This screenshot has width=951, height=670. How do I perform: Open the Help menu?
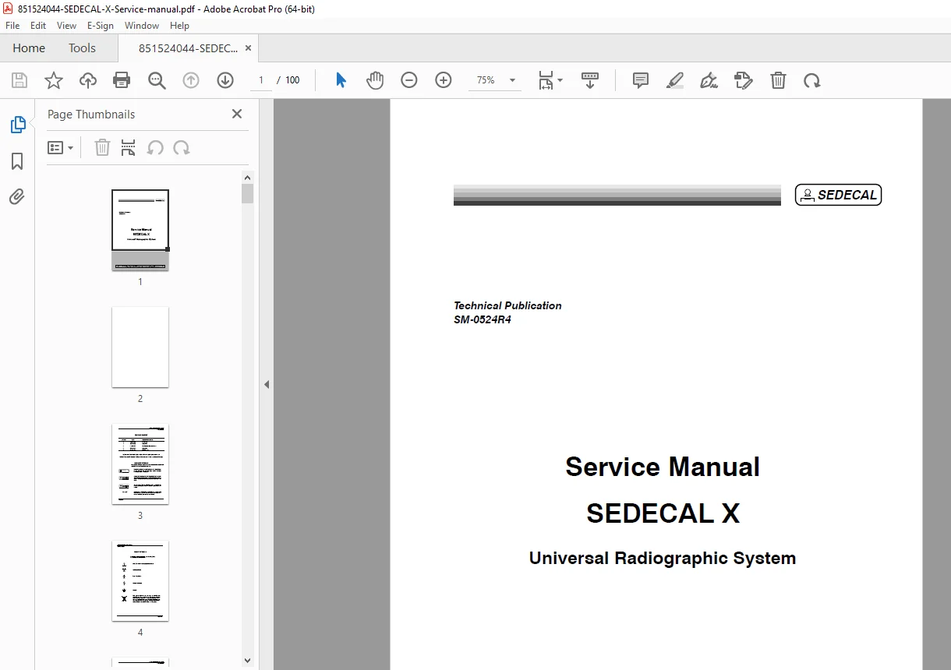tap(179, 26)
